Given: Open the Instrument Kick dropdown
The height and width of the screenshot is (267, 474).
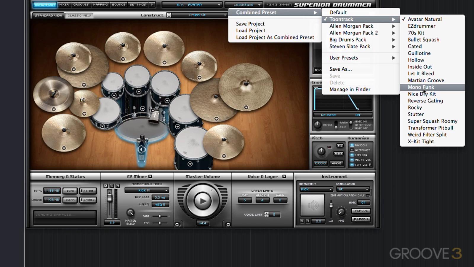Looking at the screenshot, I should [x=316, y=189].
